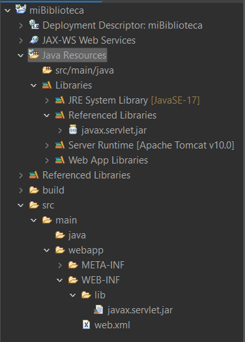Click the build folder icon
The image size is (245, 342).
pos(34,190)
